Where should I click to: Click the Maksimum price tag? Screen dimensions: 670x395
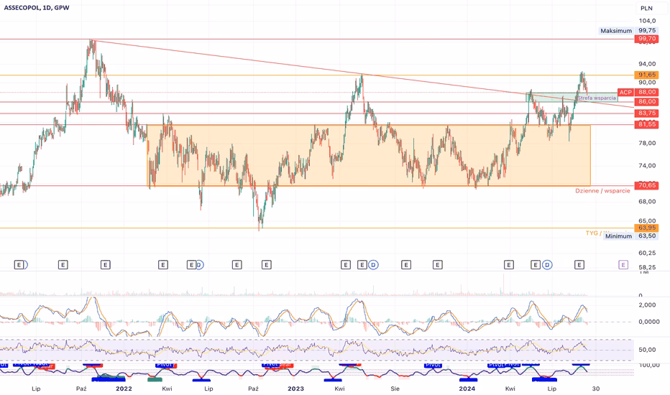click(x=617, y=31)
